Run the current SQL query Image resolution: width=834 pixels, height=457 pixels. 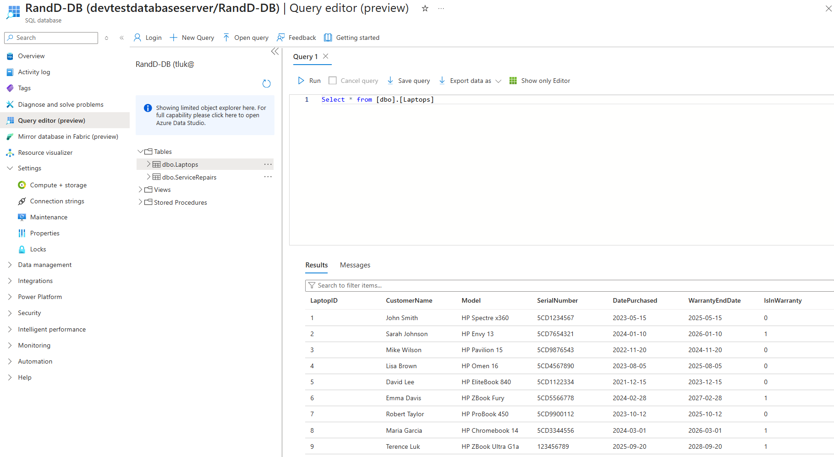pos(309,81)
